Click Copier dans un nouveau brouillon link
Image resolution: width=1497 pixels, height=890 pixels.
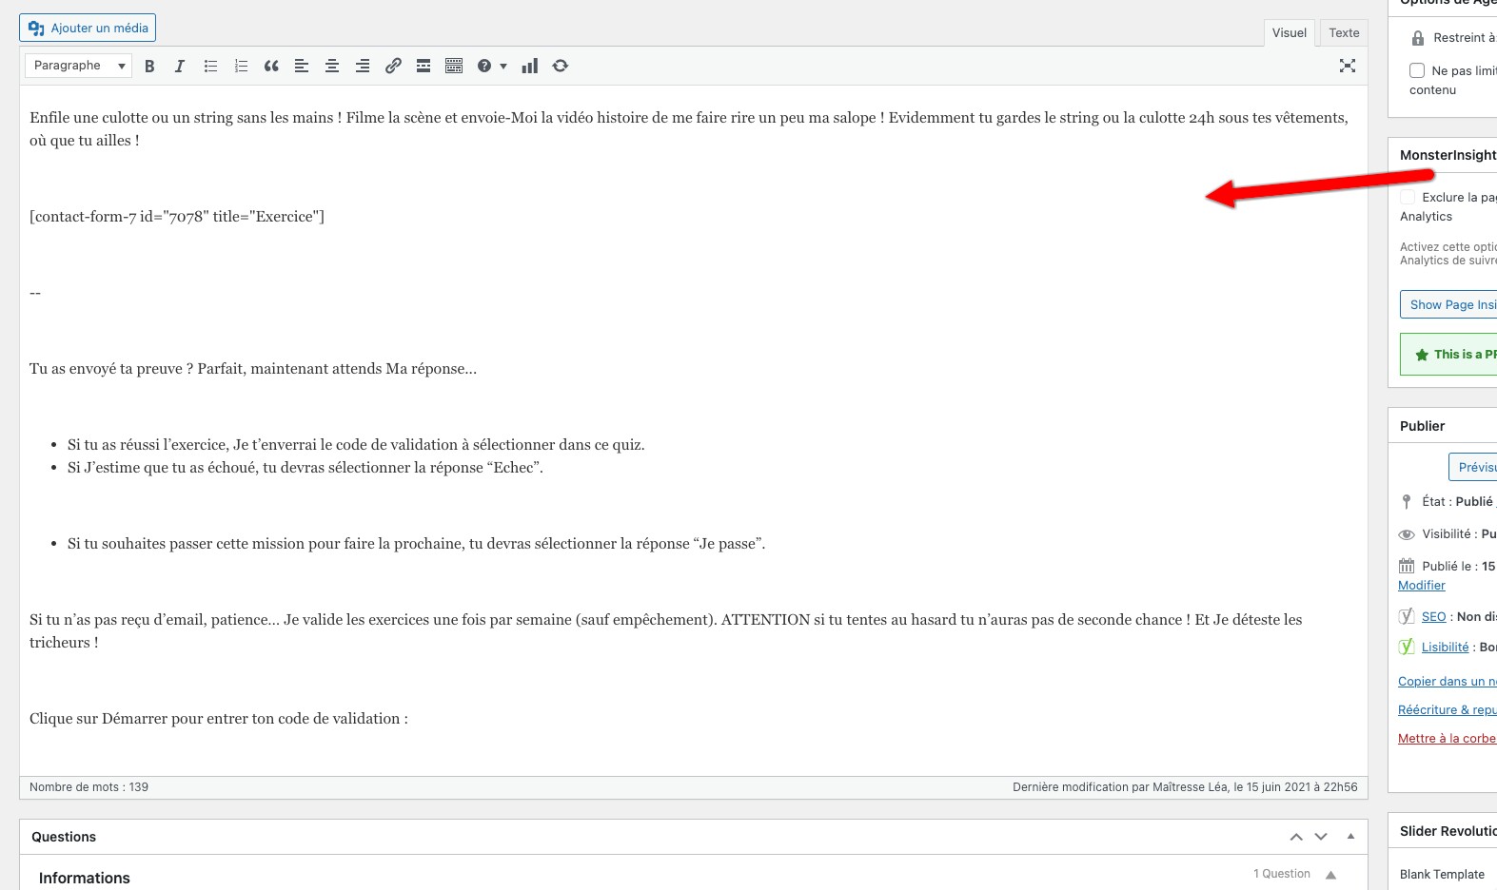pyautogui.click(x=1447, y=682)
